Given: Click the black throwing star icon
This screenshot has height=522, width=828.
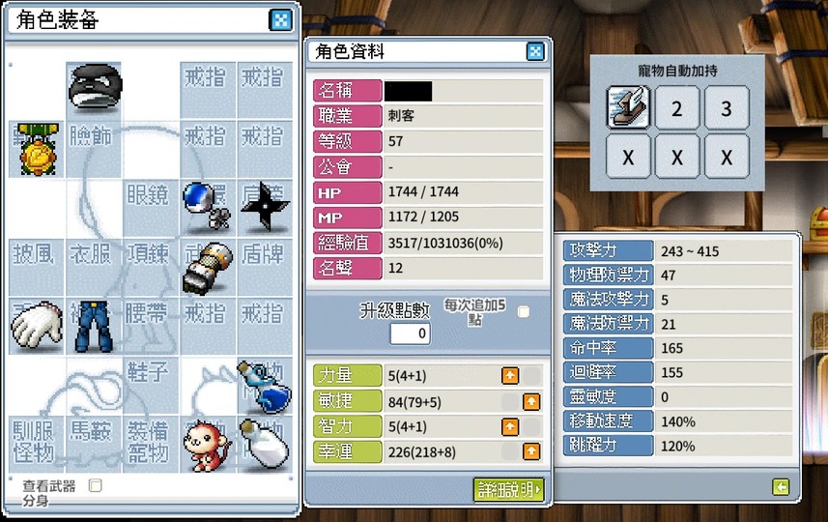Looking at the screenshot, I should [x=265, y=207].
